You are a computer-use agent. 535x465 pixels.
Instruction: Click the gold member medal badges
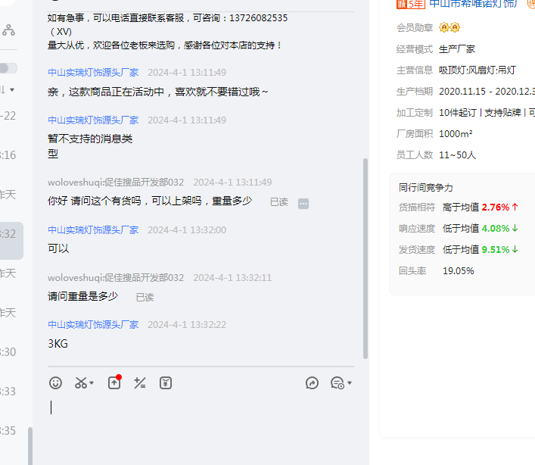coord(449,28)
